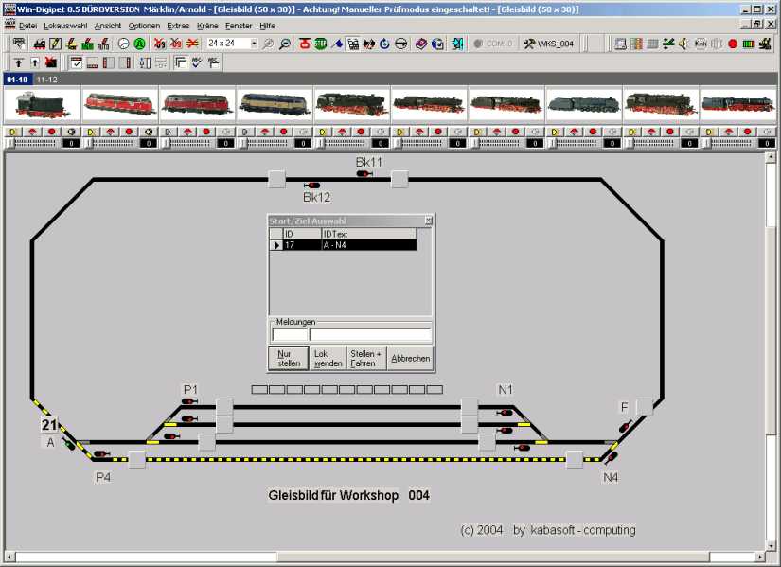This screenshot has height=567, width=781.
Task: Open the Extras menu
Action: 178,26
